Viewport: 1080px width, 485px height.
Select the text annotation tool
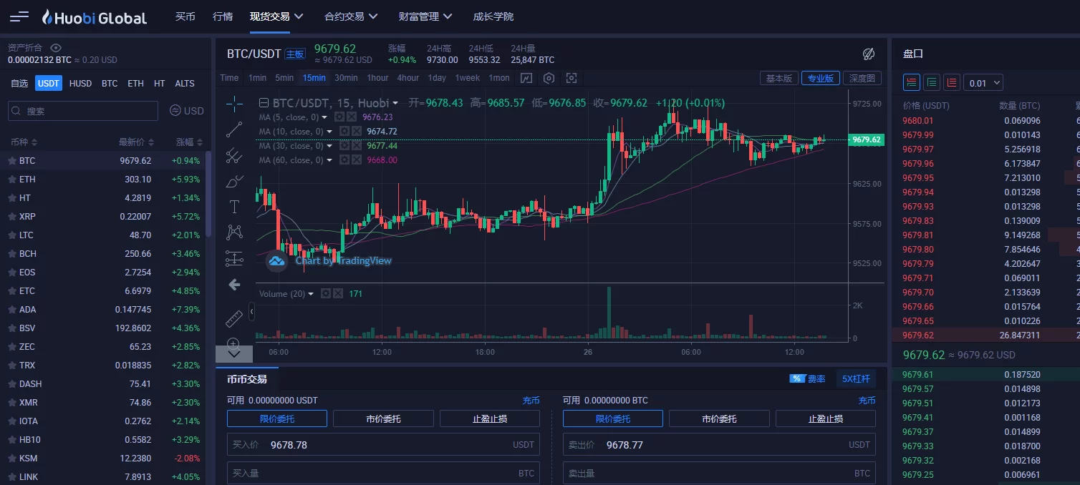[234, 207]
